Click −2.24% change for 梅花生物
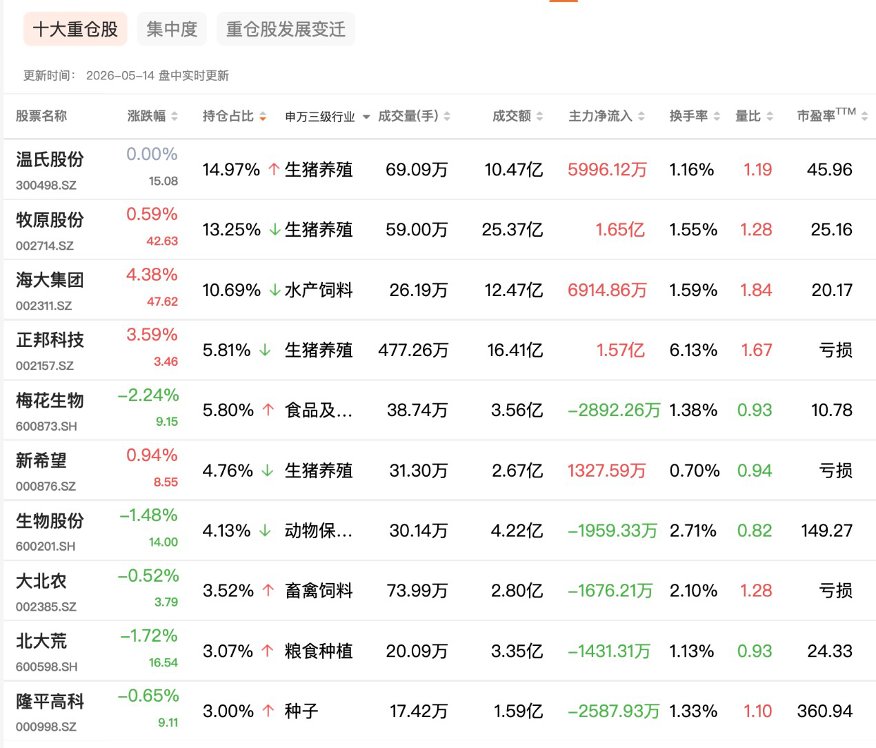 pos(148,395)
